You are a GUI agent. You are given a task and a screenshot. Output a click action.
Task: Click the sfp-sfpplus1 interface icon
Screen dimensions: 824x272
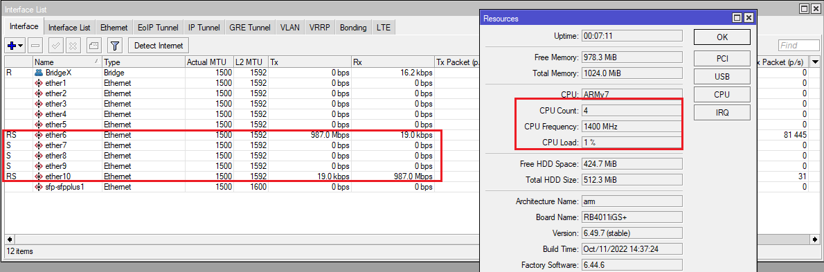[39, 187]
